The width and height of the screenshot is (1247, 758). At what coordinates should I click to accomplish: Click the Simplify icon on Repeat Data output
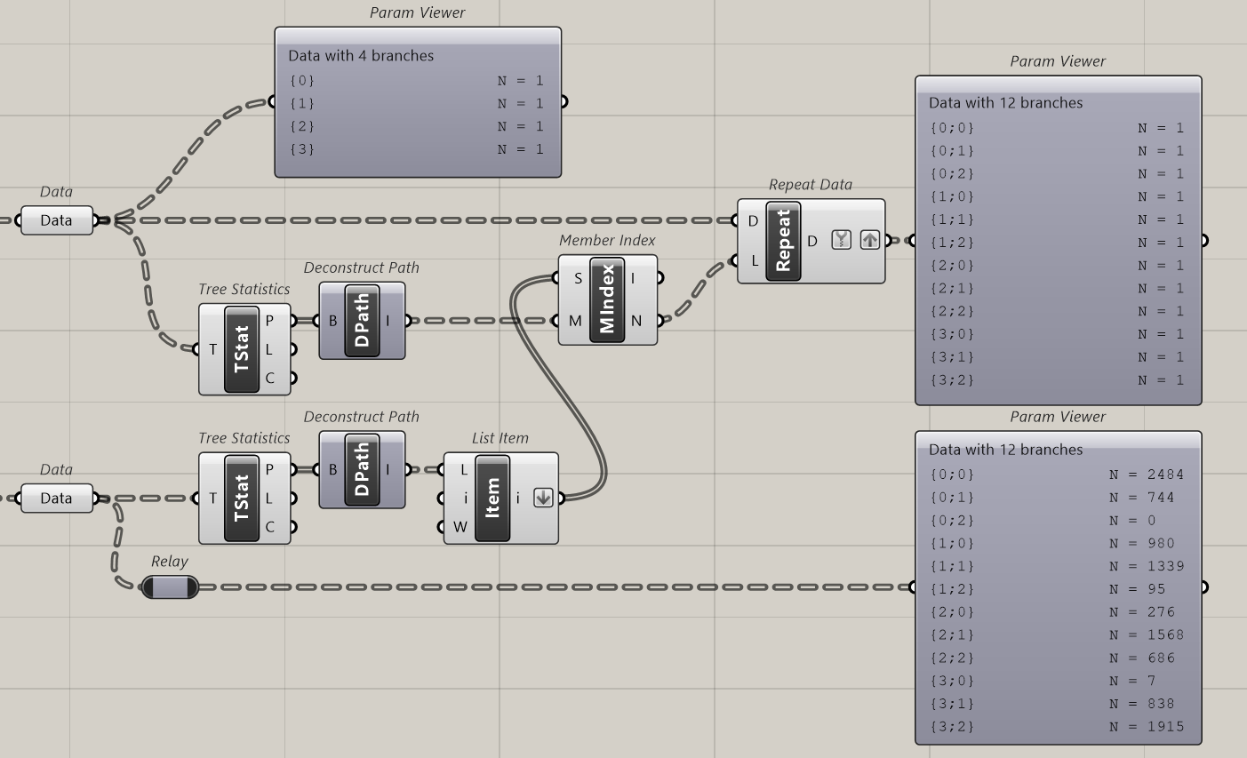pos(839,239)
